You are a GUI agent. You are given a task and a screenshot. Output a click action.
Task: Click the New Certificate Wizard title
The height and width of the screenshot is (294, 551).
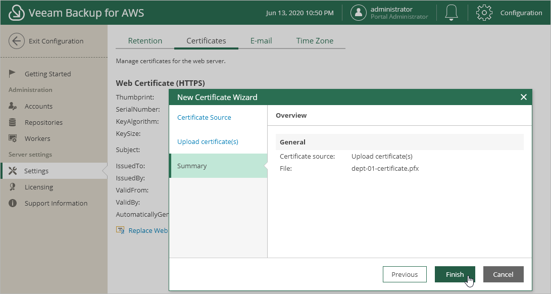click(217, 97)
